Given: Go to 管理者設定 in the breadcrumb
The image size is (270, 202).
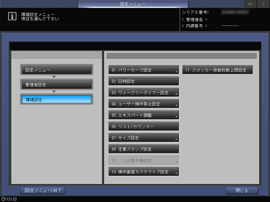Looking at the screenshot, I should (x=56, y=84).
